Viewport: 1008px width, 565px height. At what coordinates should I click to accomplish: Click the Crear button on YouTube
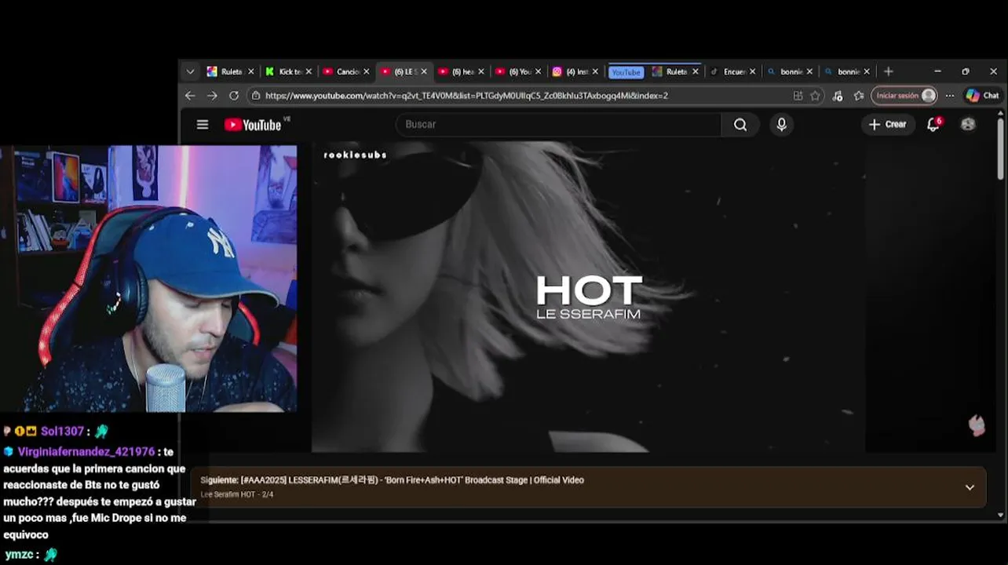(x=888, y=125)
